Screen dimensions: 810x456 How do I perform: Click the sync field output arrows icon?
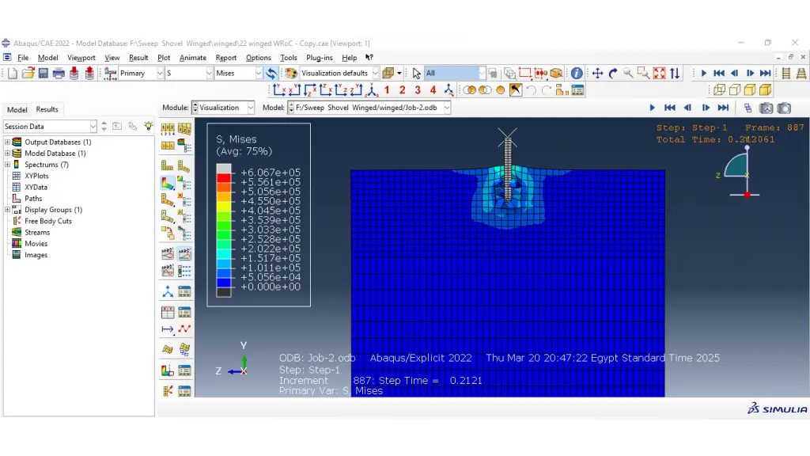[x=271, y=74]
